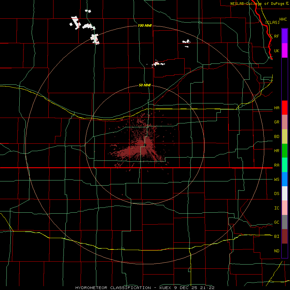Click the [CLAS] units label

[x=272, y=22]
